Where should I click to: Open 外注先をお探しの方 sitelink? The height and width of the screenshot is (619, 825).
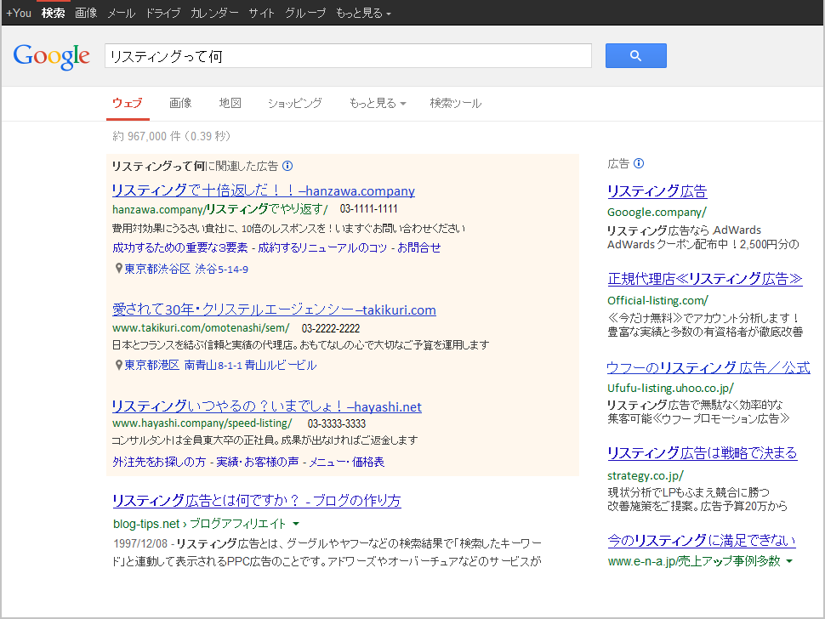point(159,462)
